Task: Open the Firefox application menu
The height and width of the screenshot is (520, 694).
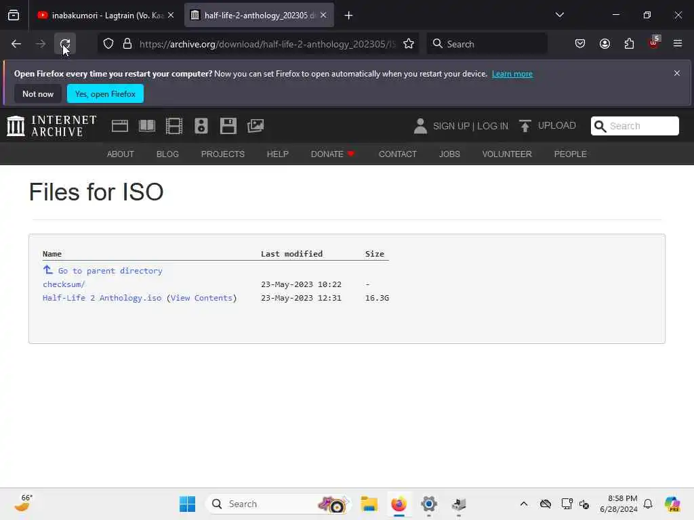Action: tap(678, 44)
